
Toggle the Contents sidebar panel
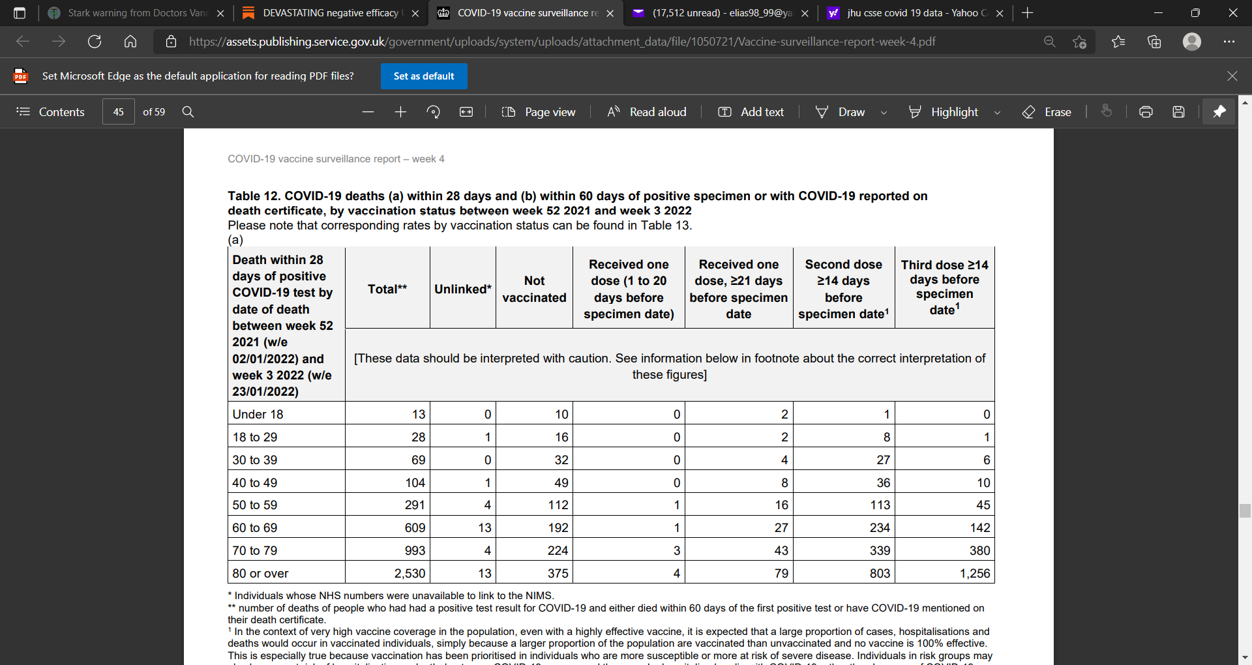tap(51, 112)
